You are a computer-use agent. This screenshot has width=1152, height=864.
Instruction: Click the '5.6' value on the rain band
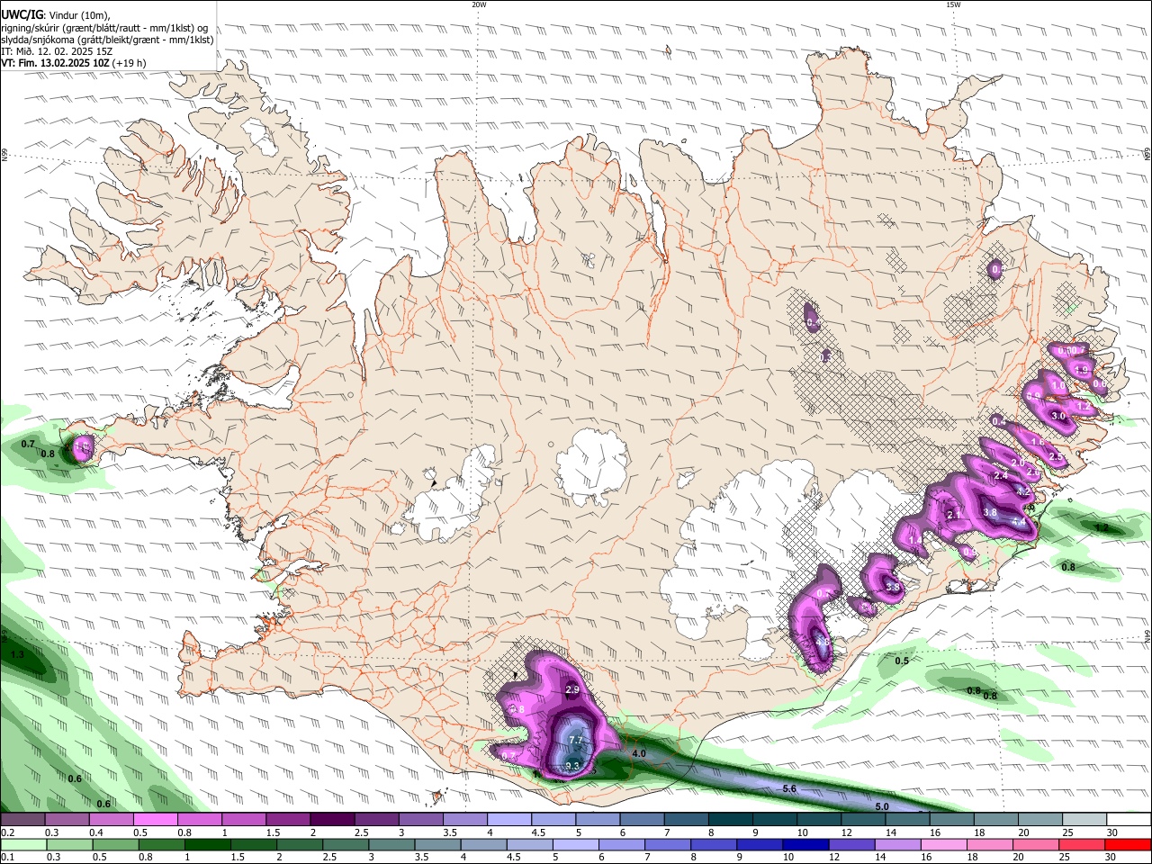[790, 788]
